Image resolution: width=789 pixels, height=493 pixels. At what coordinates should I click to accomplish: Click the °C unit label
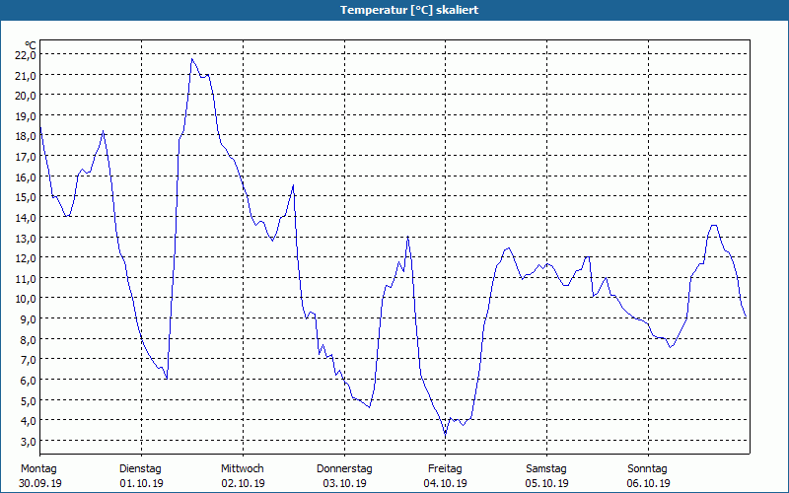coord(31,45)
